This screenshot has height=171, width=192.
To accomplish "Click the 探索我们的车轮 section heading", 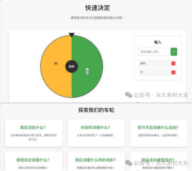I will (96, 110).
